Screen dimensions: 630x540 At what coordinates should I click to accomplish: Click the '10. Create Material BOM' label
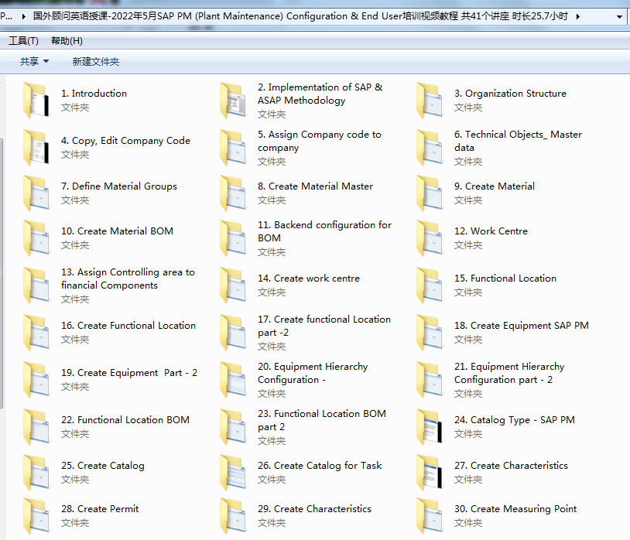(117, 231)
